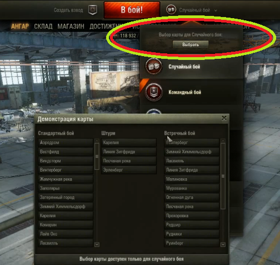Select Линия Зигфрида under Штурм

129,152
